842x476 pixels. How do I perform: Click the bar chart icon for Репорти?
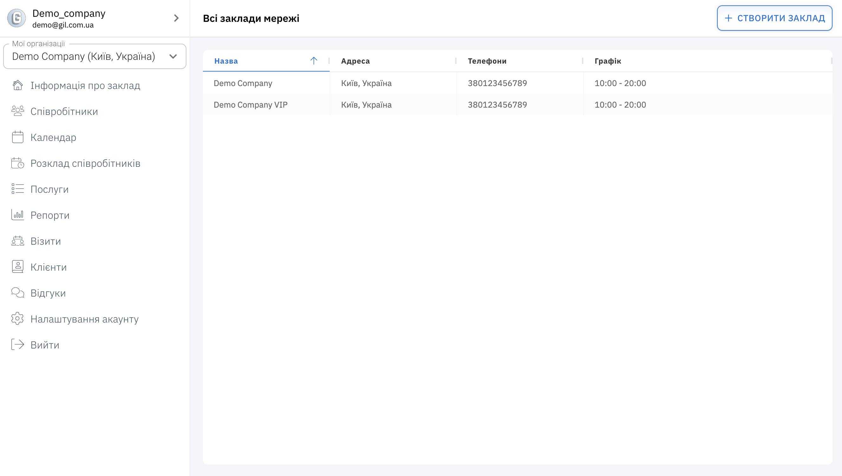[18, 215]
